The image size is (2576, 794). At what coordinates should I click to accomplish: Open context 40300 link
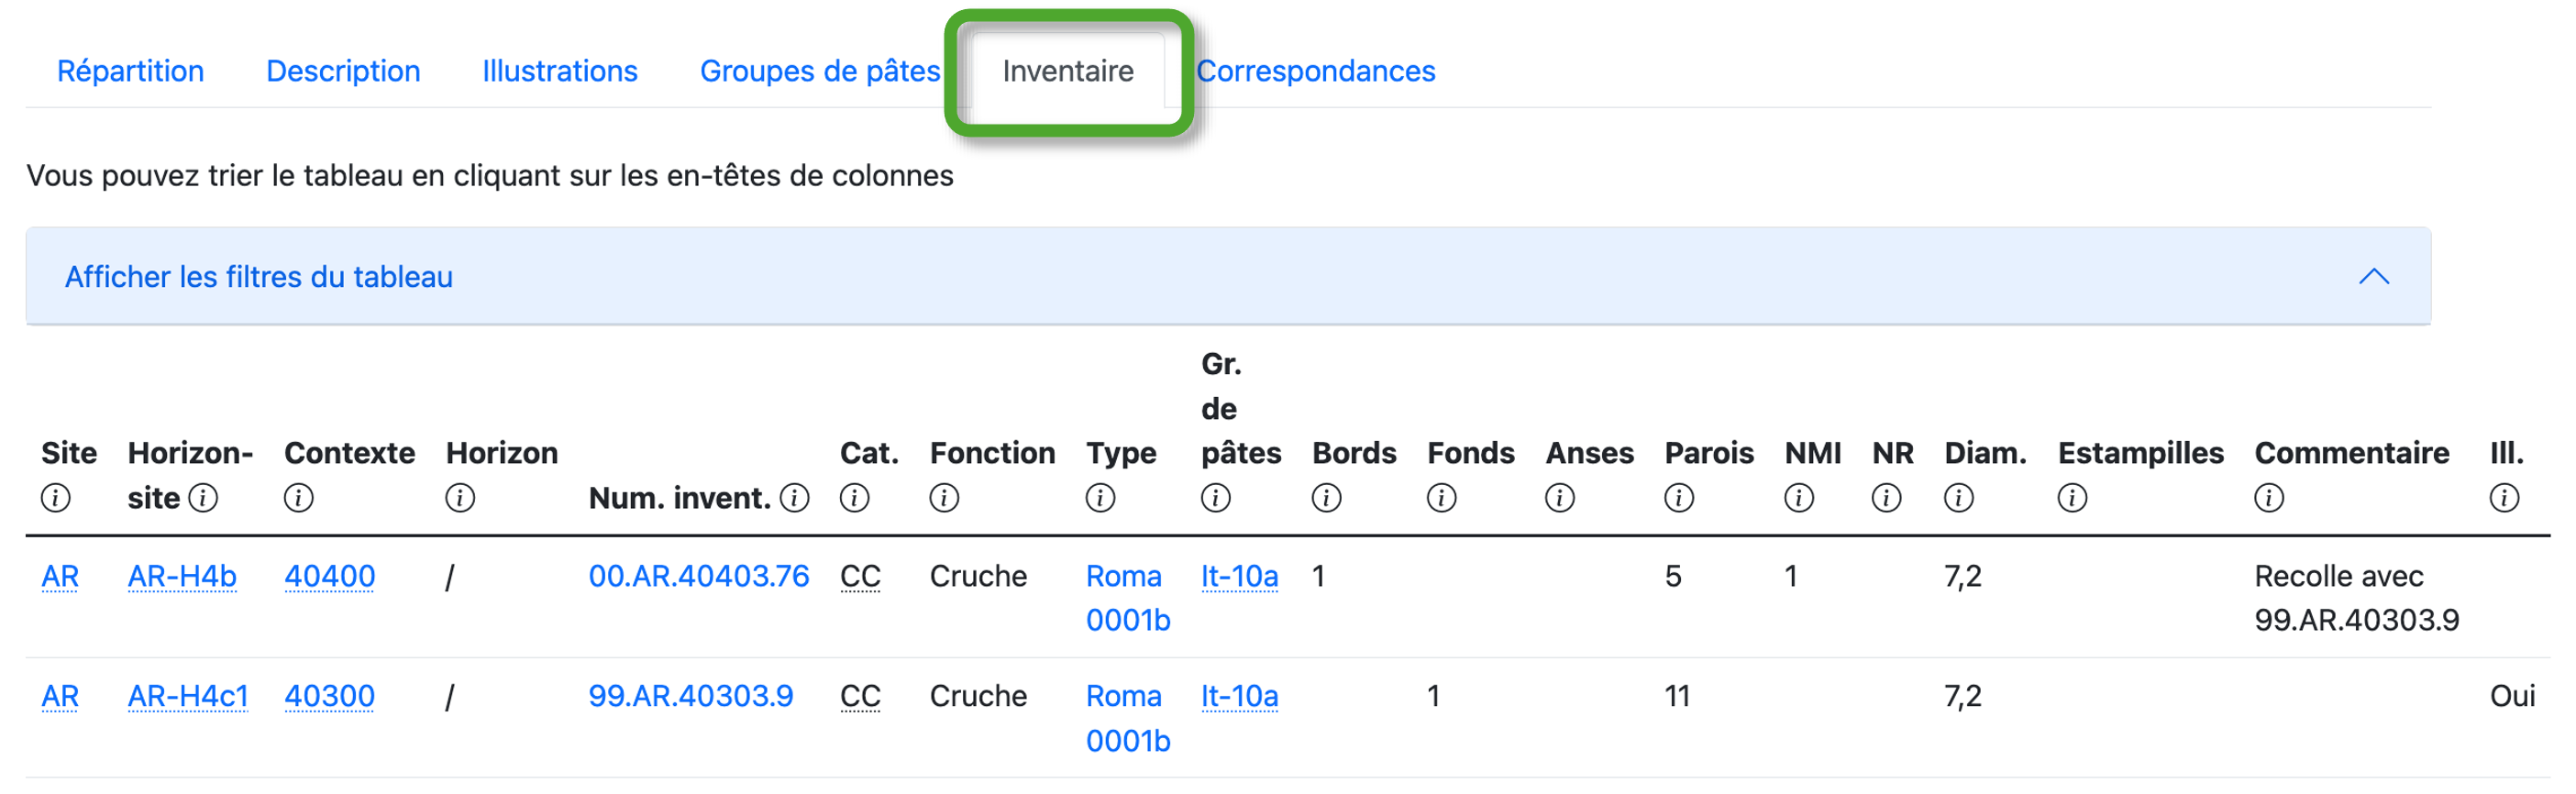tap(329, 696)
